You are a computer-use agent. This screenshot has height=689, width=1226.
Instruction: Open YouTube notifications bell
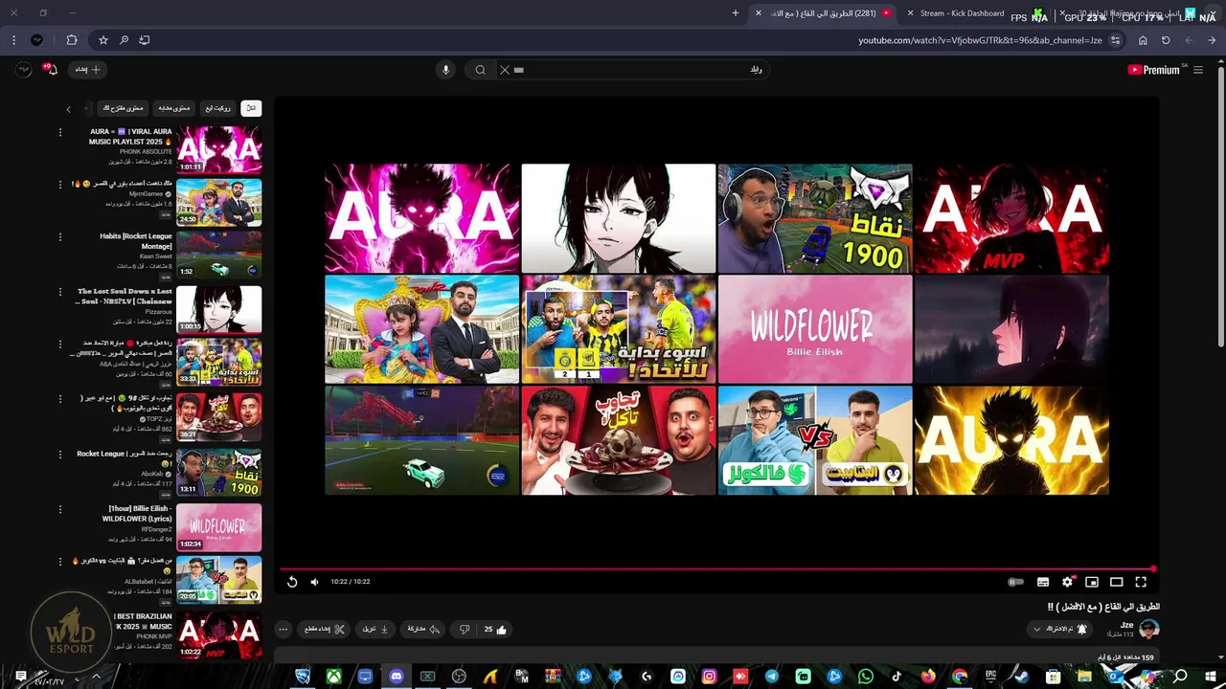tap(51, 69)
